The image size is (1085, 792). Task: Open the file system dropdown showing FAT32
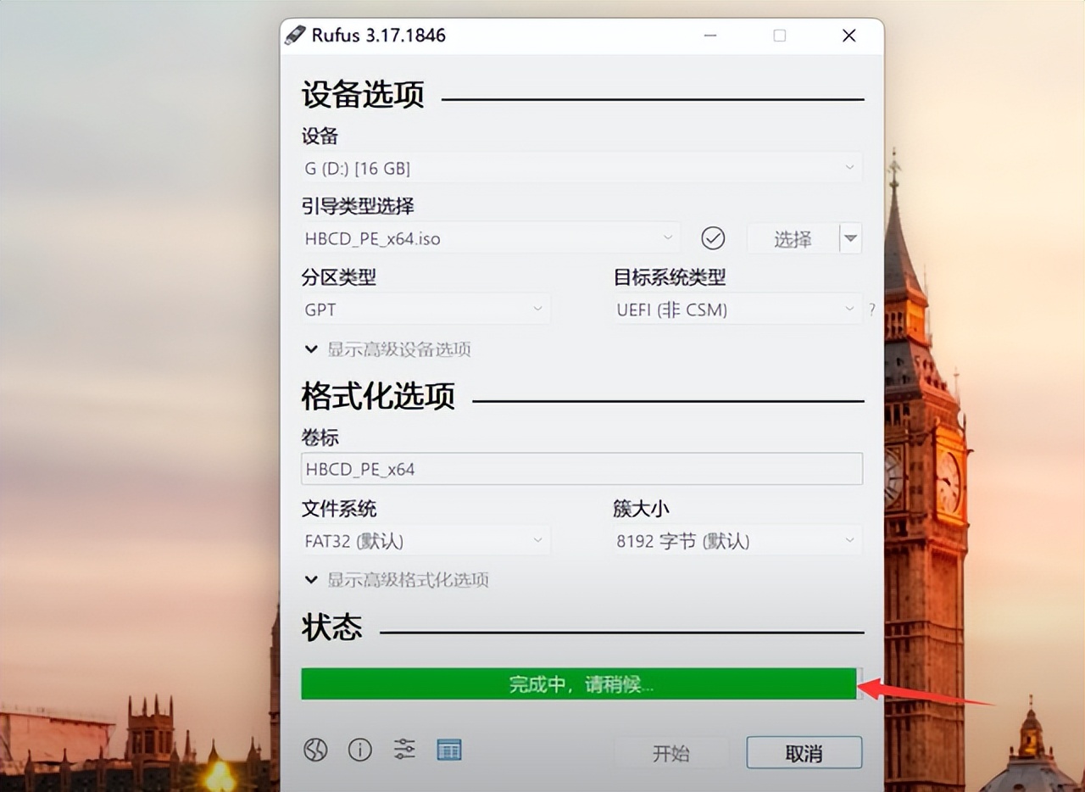click(425, 540)
